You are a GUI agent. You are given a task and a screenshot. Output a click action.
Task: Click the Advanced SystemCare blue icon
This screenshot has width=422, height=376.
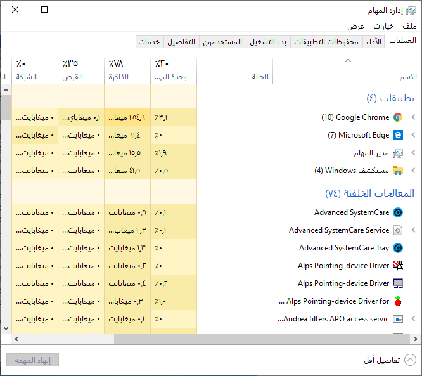pyautogui.click(x=398, y=212)
